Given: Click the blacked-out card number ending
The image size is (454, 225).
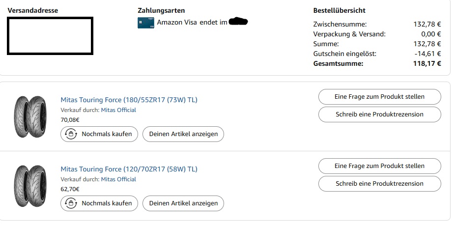Looking at the screenshot, I should point(238,22).
